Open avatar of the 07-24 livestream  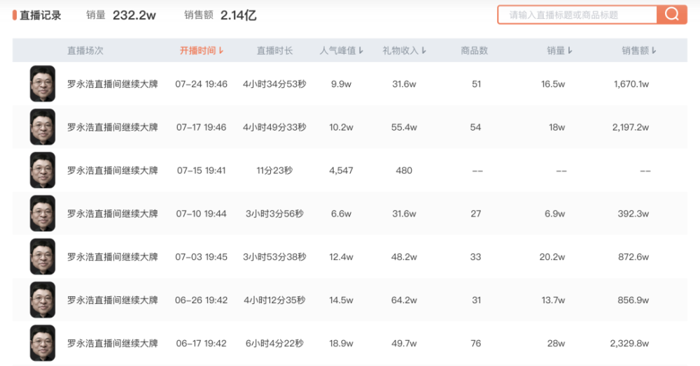pos(43,84)
